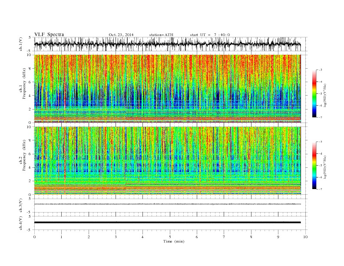
Task: Click the "ch.3(V)" axis label
Action: pos(21,206)
